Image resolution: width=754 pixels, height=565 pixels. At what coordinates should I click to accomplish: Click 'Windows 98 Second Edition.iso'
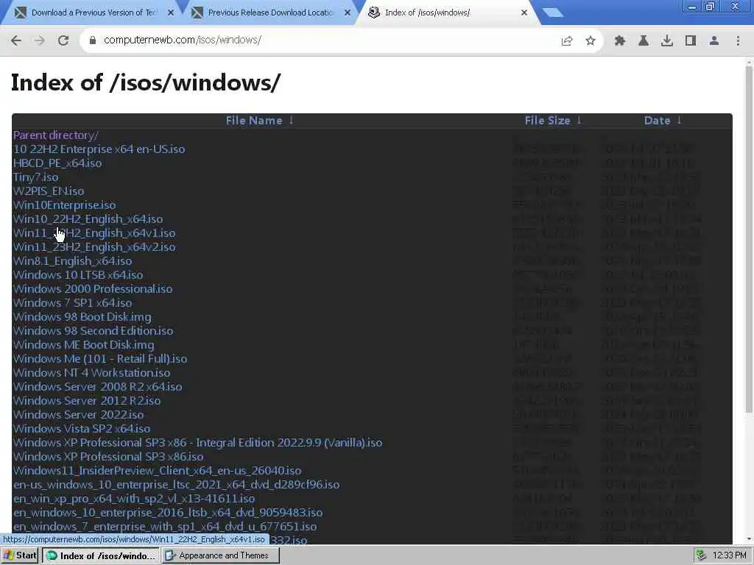pyautogui.click(x=93, y=331)
